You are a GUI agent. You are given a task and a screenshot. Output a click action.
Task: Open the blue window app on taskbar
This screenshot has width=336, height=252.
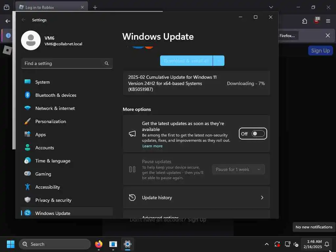pyautogui.click(x=113, y=244)
